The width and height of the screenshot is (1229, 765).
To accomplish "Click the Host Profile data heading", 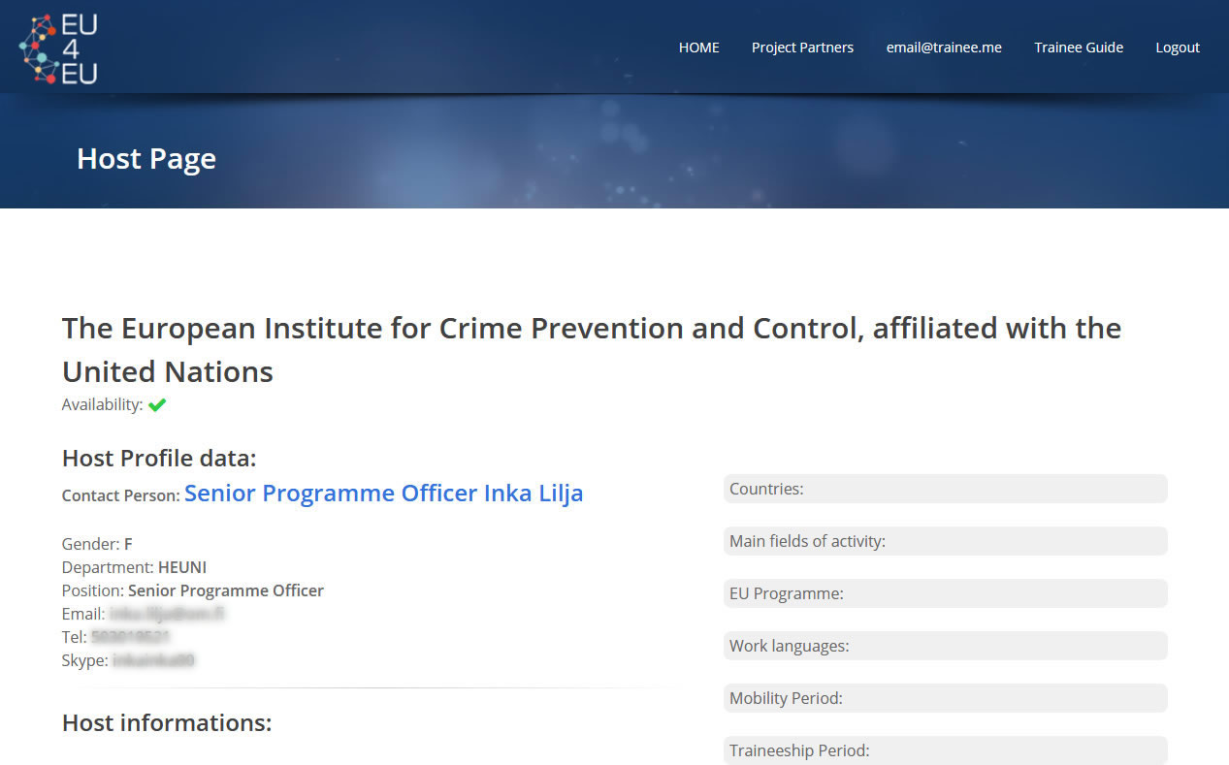I will 159,459.
